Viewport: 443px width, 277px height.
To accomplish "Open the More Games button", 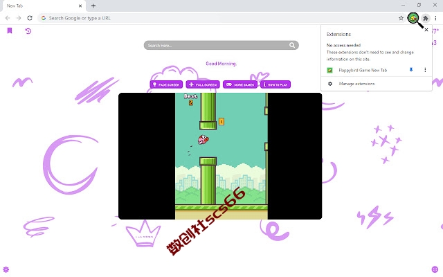I will [x=240, y=84].
